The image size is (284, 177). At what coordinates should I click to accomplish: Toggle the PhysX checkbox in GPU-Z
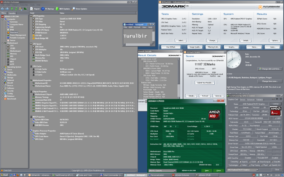[x=262, y=165]
